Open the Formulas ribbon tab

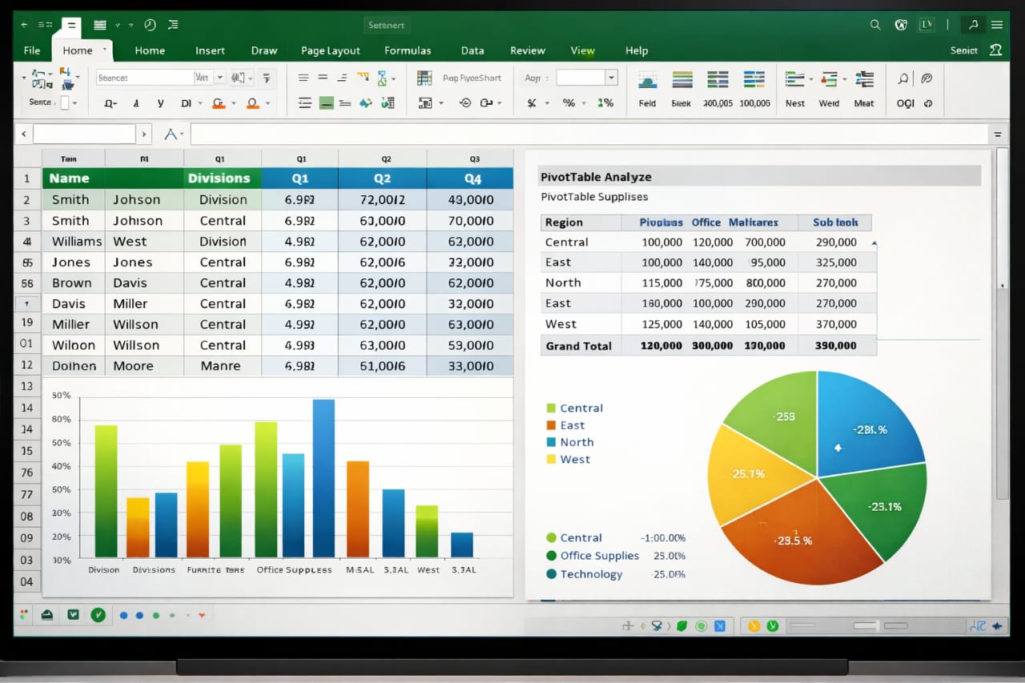(x=408, y=50)
